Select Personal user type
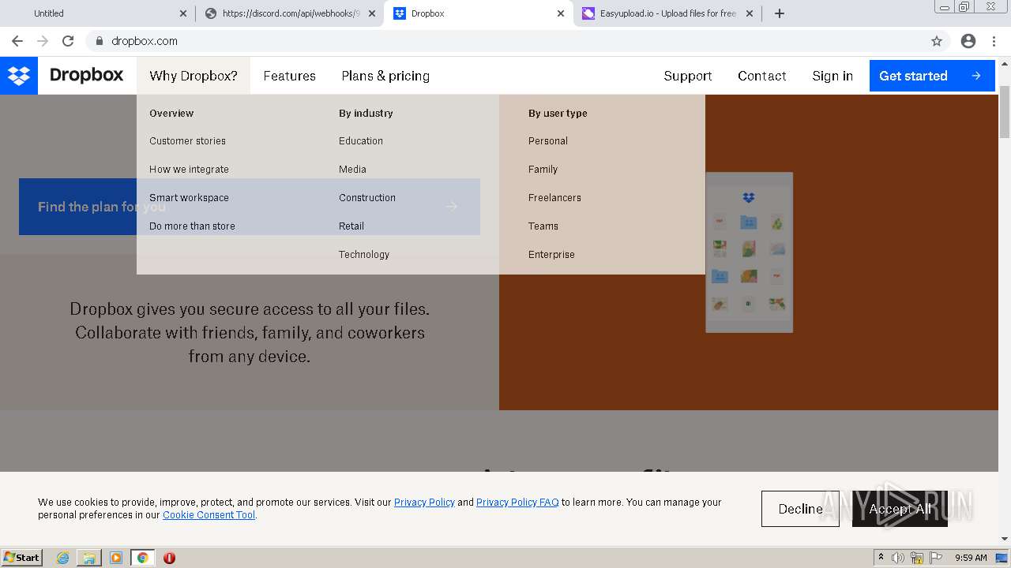The image size is (1011, 568). [548, 140]
